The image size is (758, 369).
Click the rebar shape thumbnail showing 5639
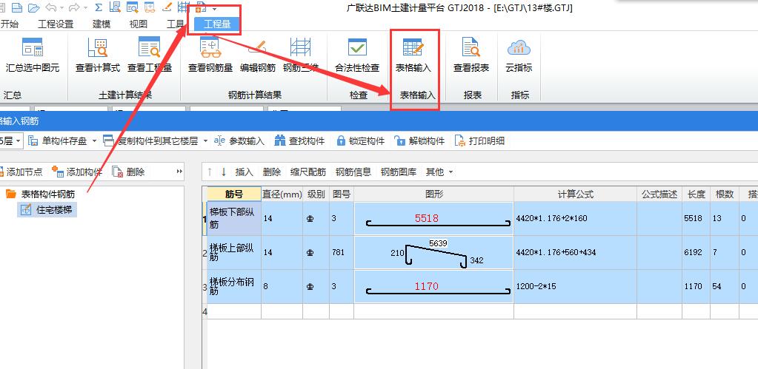coord(433,252)
